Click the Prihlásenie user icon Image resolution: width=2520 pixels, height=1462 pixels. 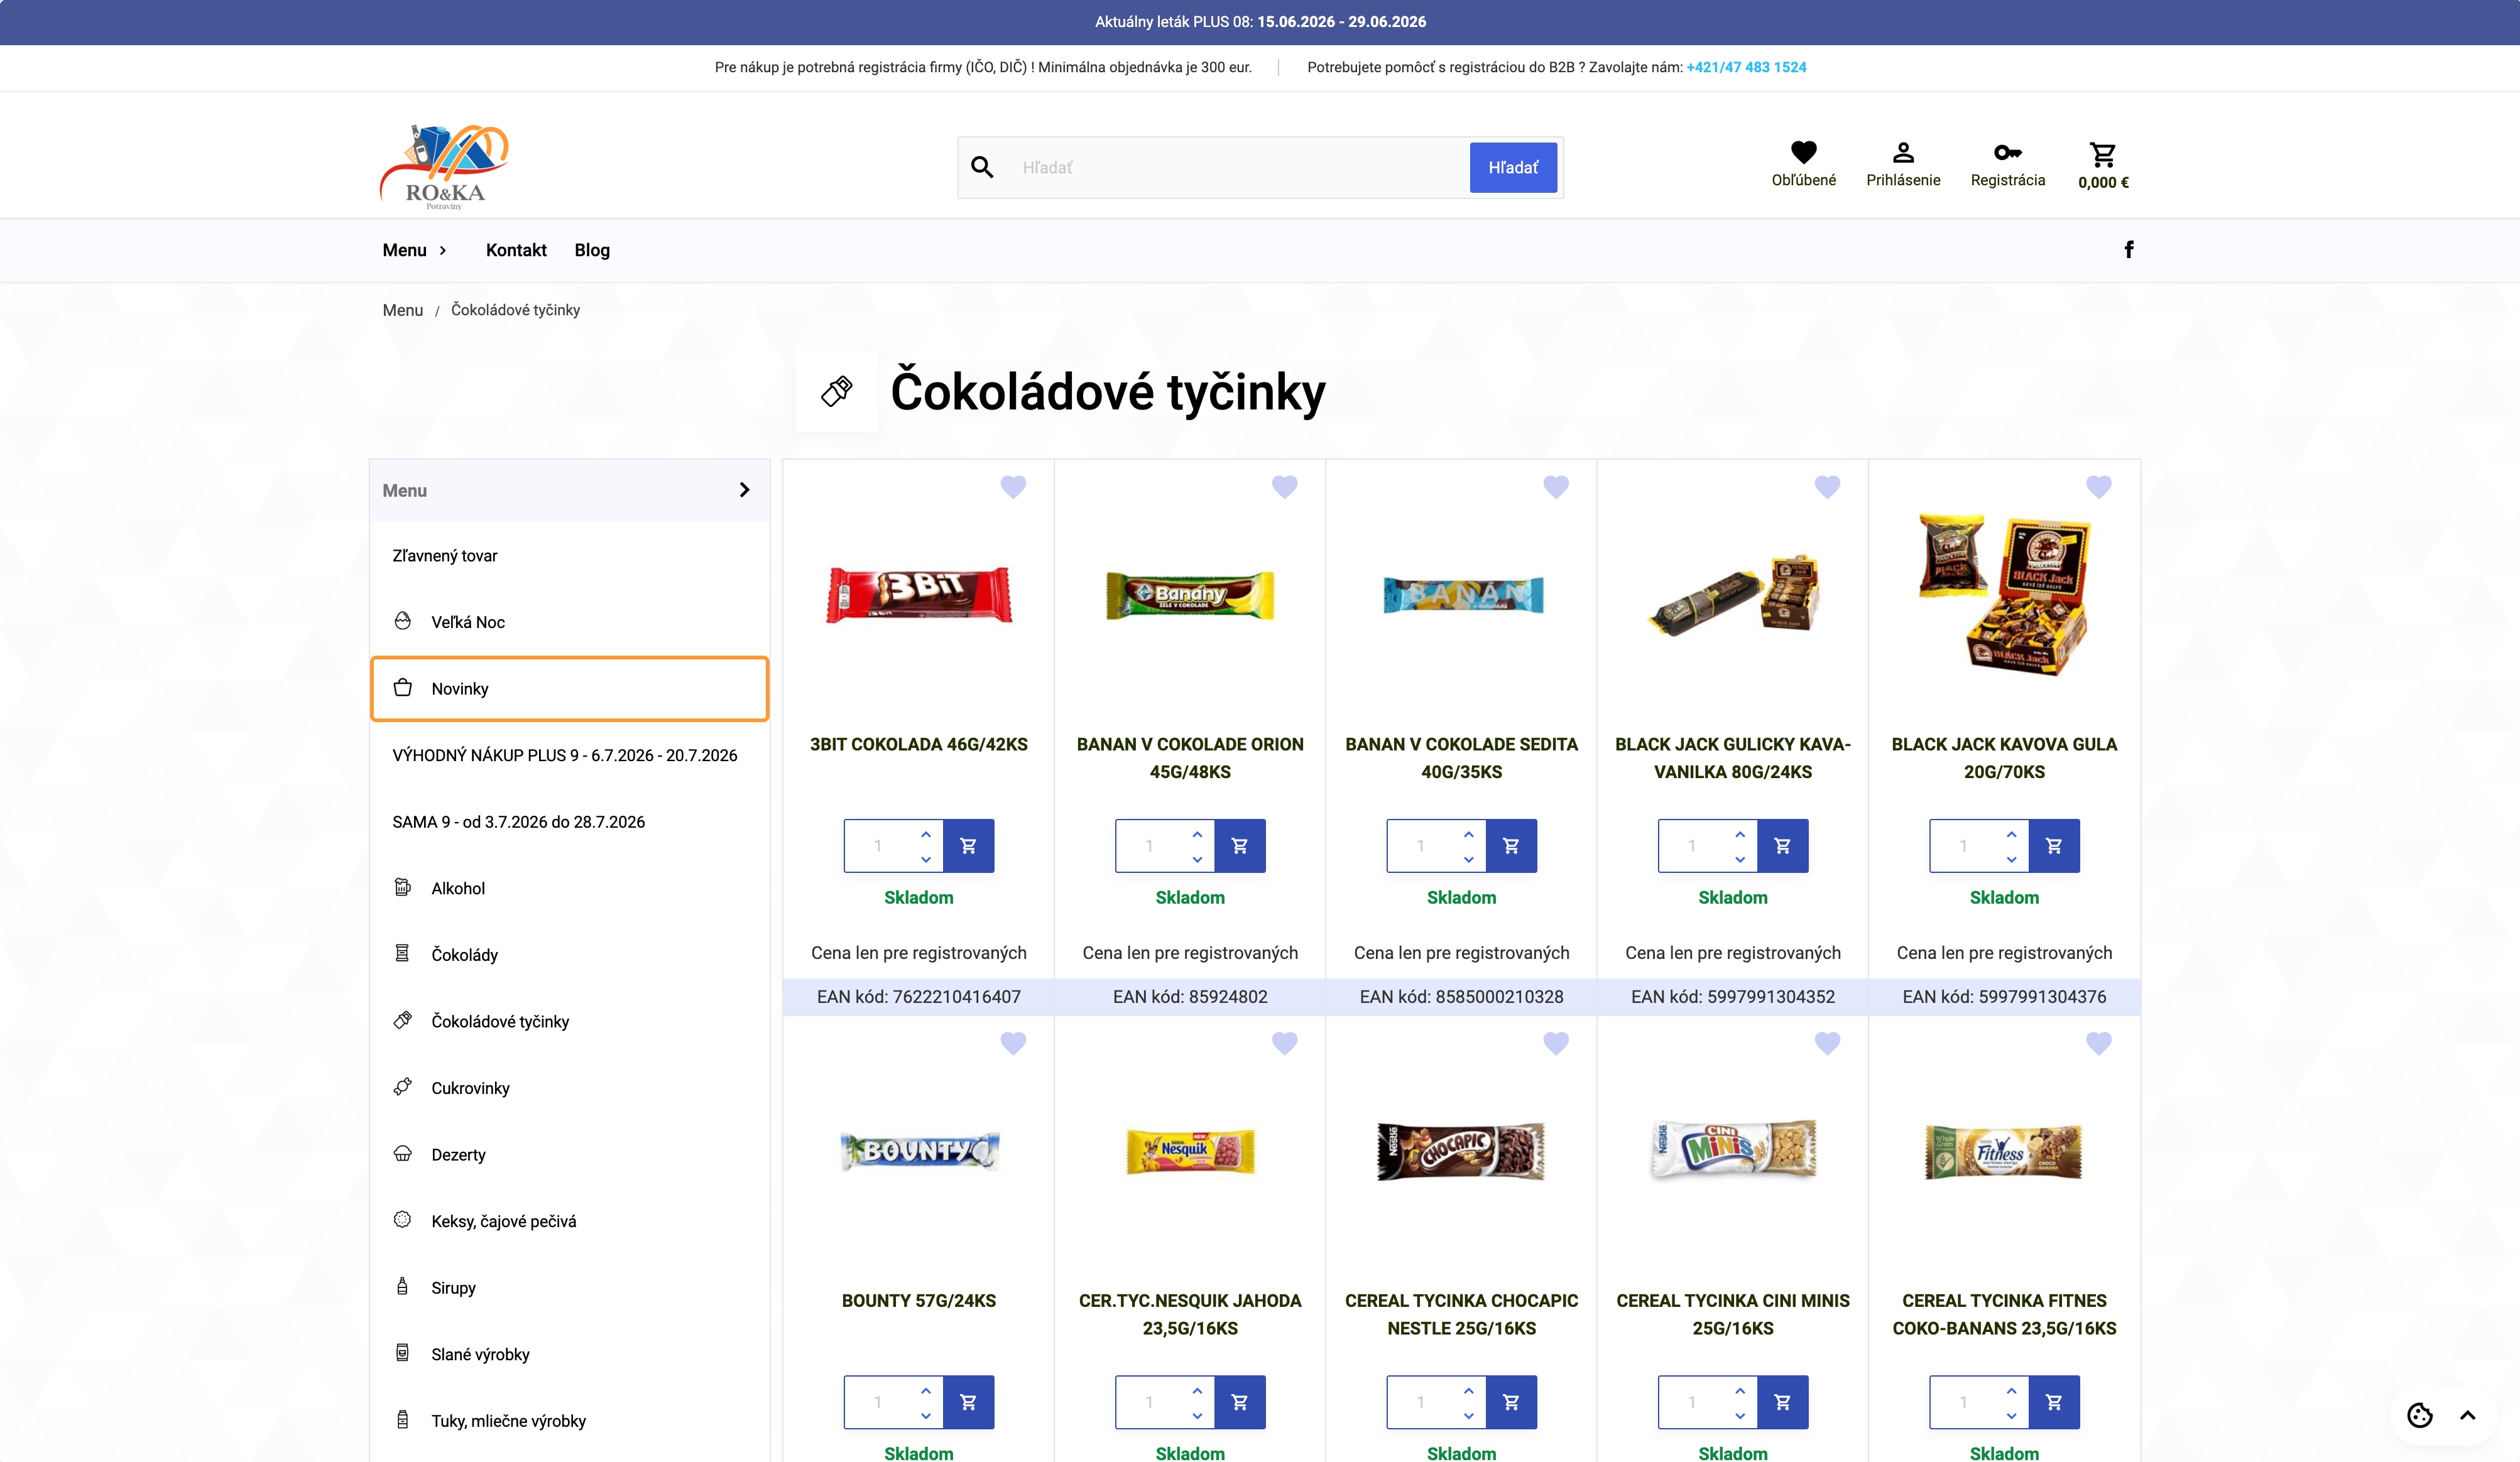pyautogui.click(x=1903, y=153)
